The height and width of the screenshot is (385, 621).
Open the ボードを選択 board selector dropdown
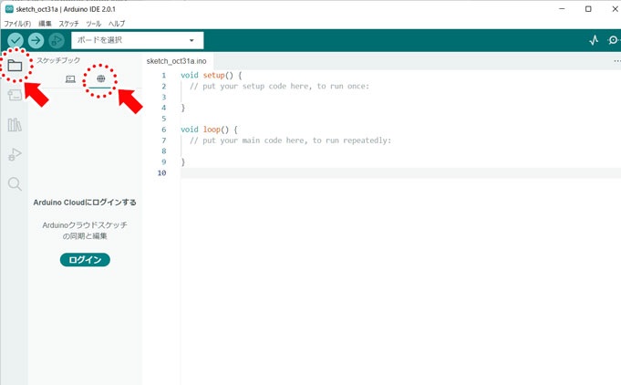[138, 40]
